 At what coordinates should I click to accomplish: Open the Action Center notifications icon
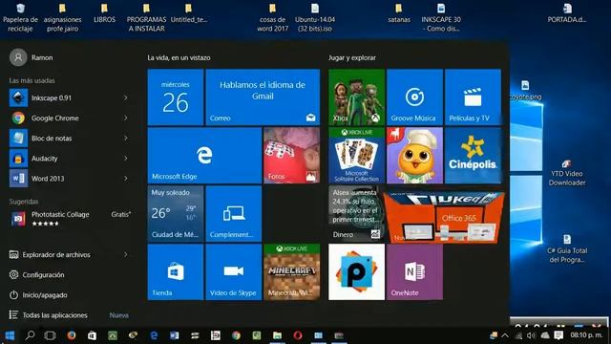click(x=558, y=335)
